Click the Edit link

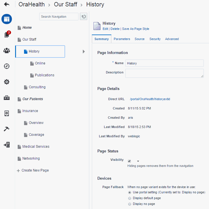coord(105,29)
